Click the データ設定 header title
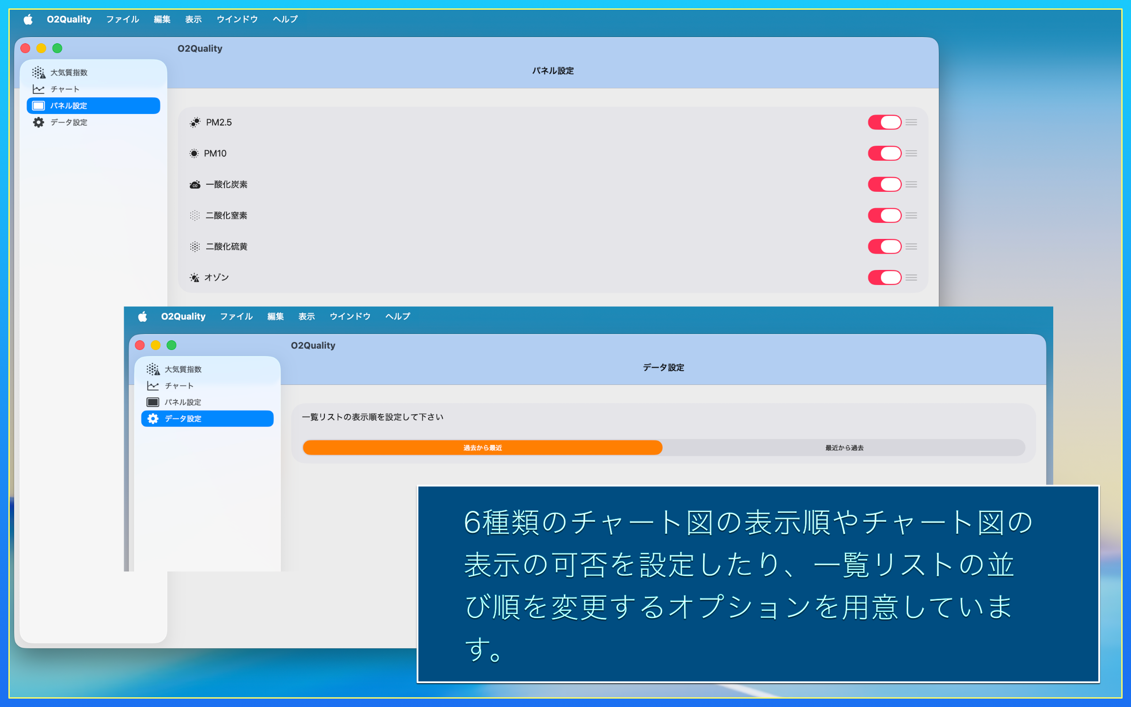Image resolution: width=1131 pixels, height=707 pixels. pyautogui.click(x=663, y=368)
